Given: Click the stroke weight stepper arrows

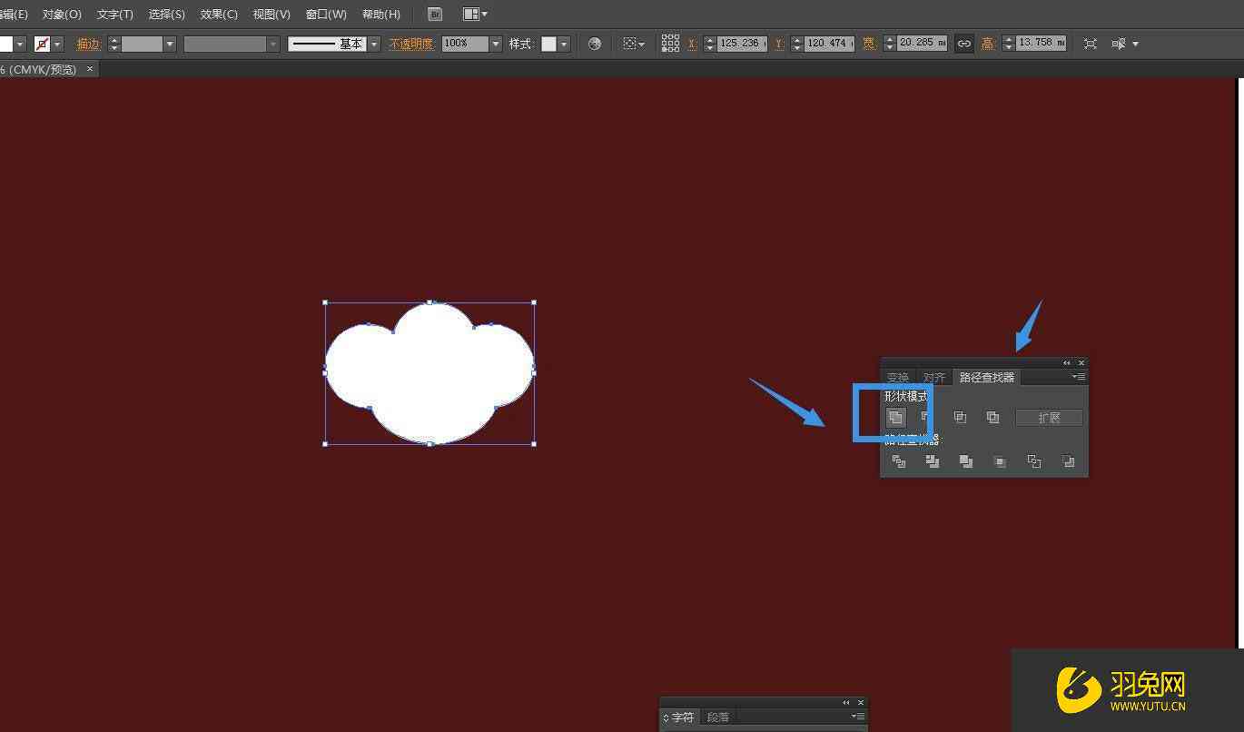Looking at the screenshot, I should coord(114,44).
